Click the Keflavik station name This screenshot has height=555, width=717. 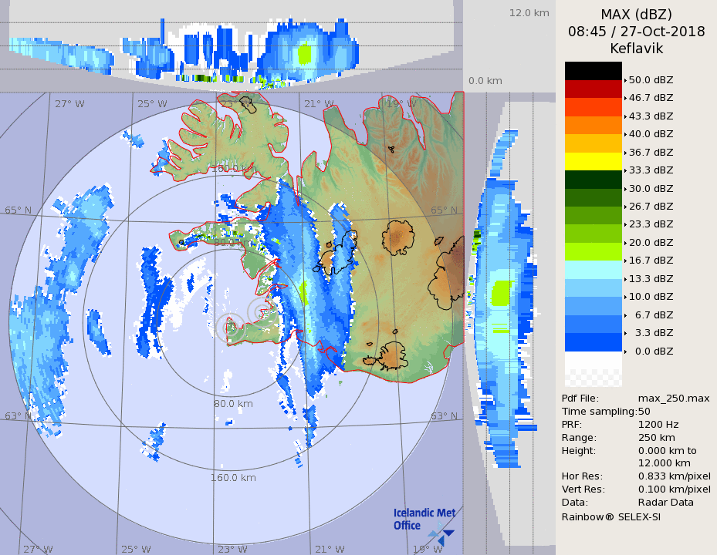click(636, 49)
